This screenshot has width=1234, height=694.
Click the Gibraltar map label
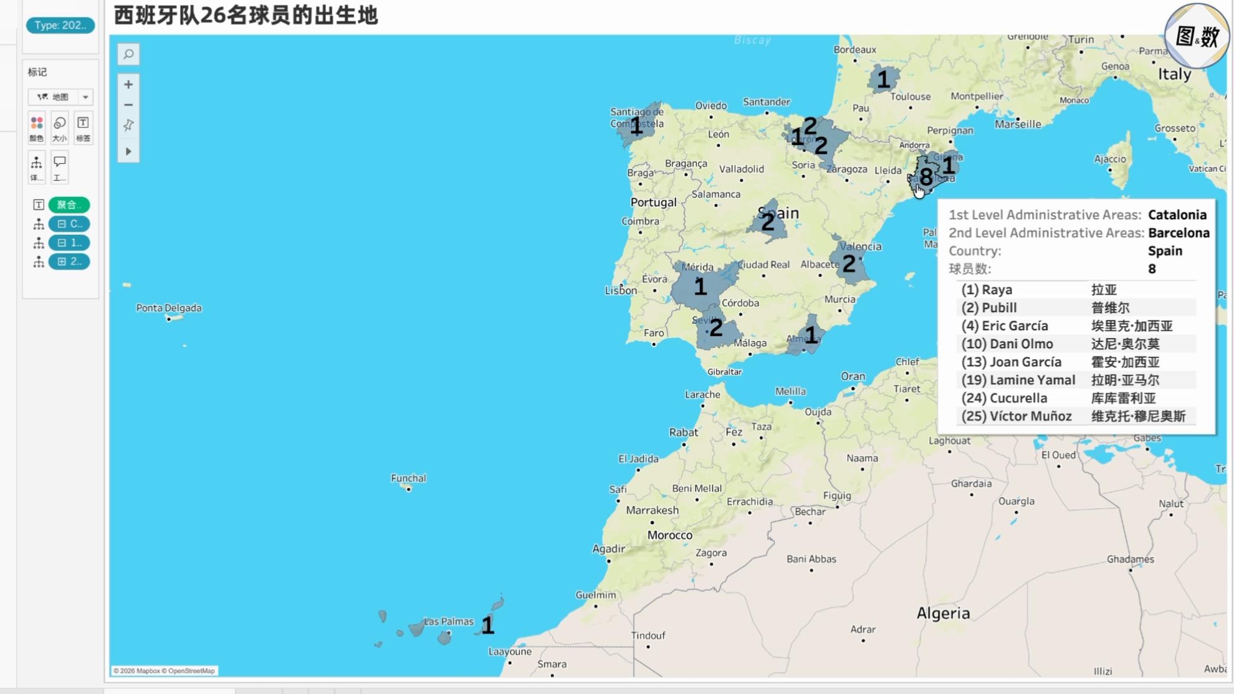(724, 372)
